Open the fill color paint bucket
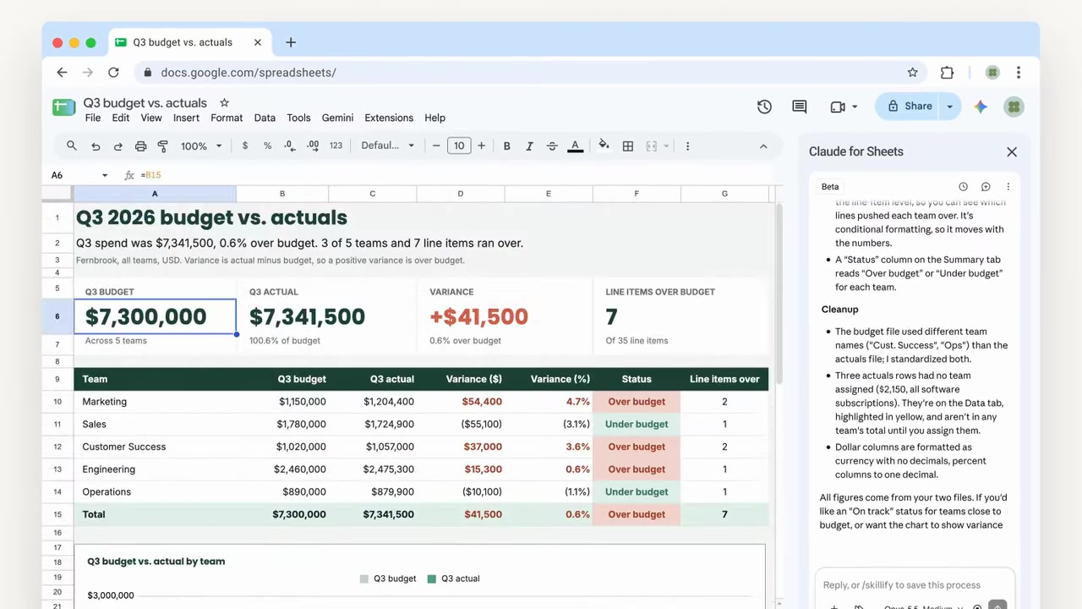The height and width of the screenshot is (609, 1082). tap(604, 145)
